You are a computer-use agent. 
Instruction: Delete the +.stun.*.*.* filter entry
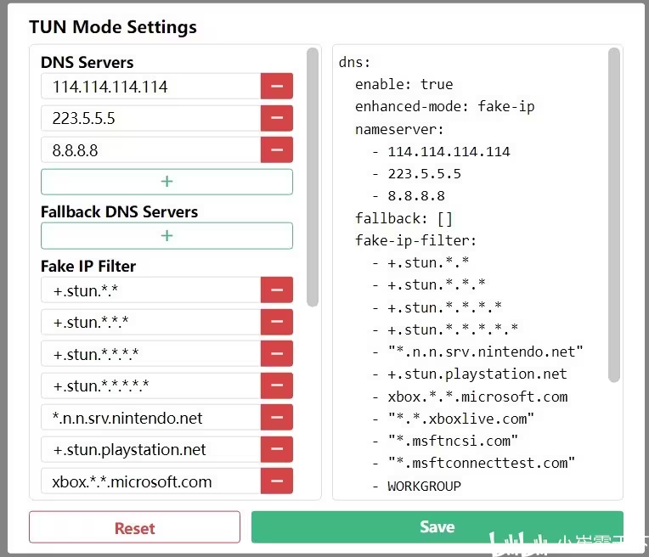click(277, 322)
